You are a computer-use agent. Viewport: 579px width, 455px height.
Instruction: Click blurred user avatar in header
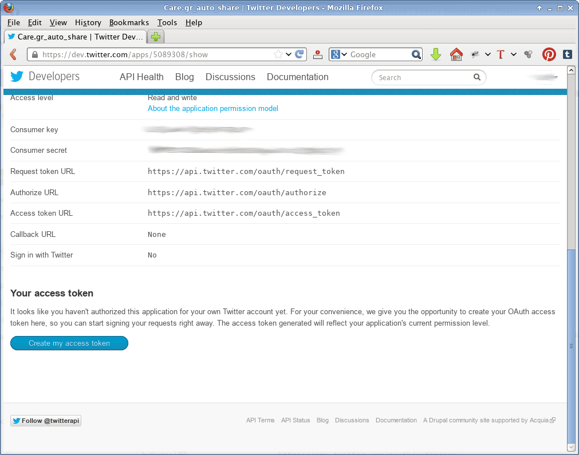click(544, 77)
